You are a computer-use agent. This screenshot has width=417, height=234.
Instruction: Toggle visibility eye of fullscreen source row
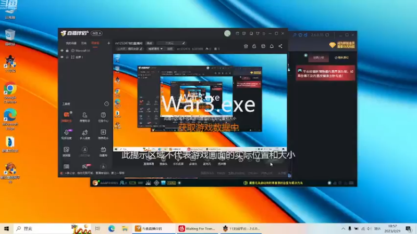pos(62,57)
